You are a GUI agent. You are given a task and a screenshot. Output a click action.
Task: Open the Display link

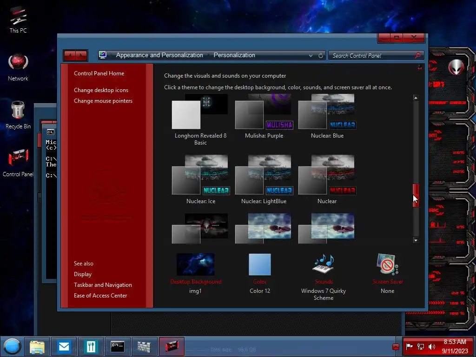tap(83, 274)
